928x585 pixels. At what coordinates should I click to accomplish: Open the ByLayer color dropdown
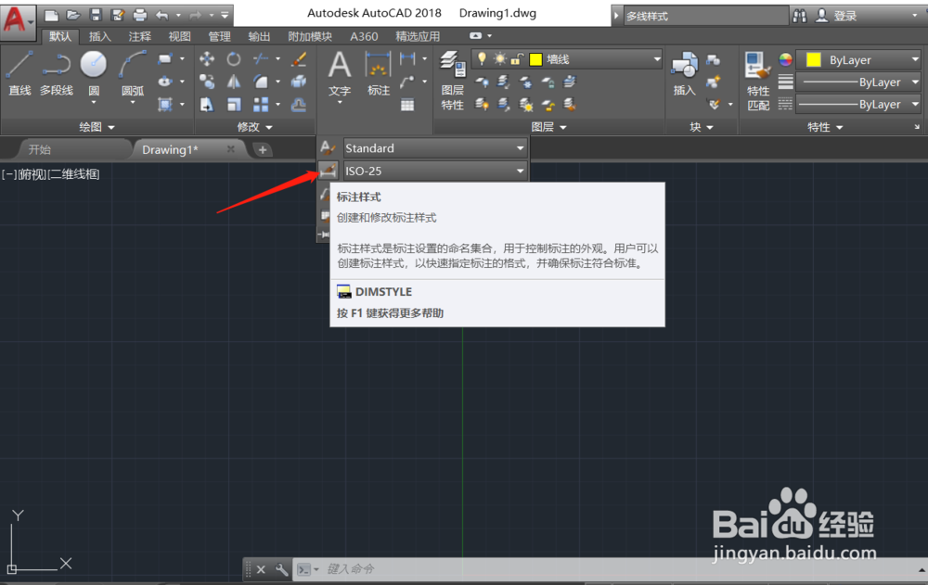915,59
